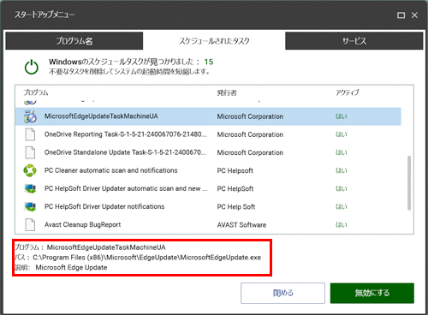The width and height of the screenshot is (428, 315).
Task: Click はい status in Avast Cleanup row
Action: click(x=342, y=225)
